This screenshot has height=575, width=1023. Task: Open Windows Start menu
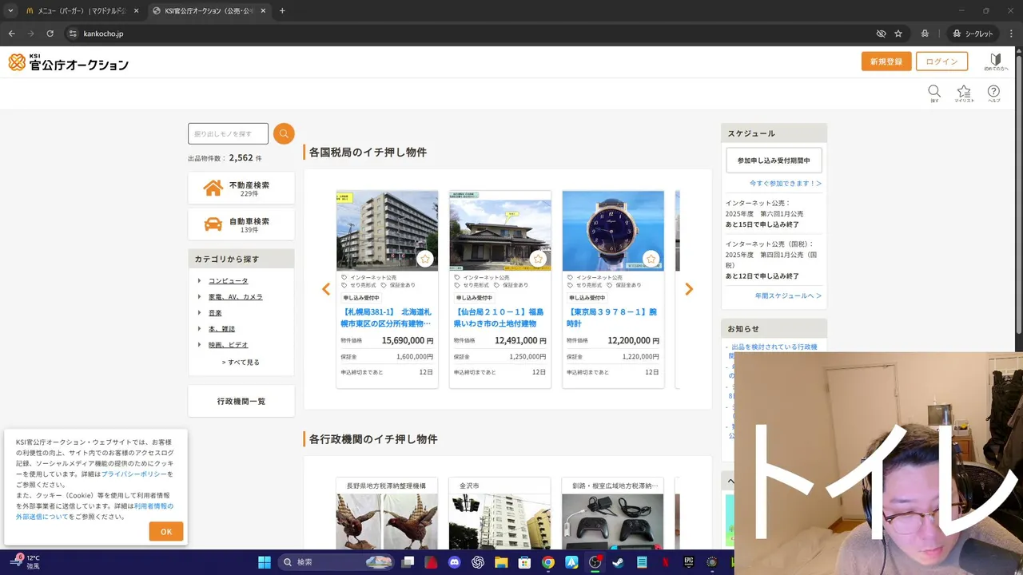pos(265,562)
